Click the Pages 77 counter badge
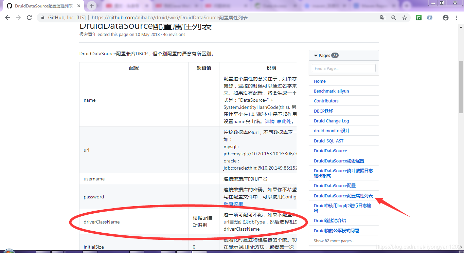Viewport: 464px width, 253px height. point(335,55)
